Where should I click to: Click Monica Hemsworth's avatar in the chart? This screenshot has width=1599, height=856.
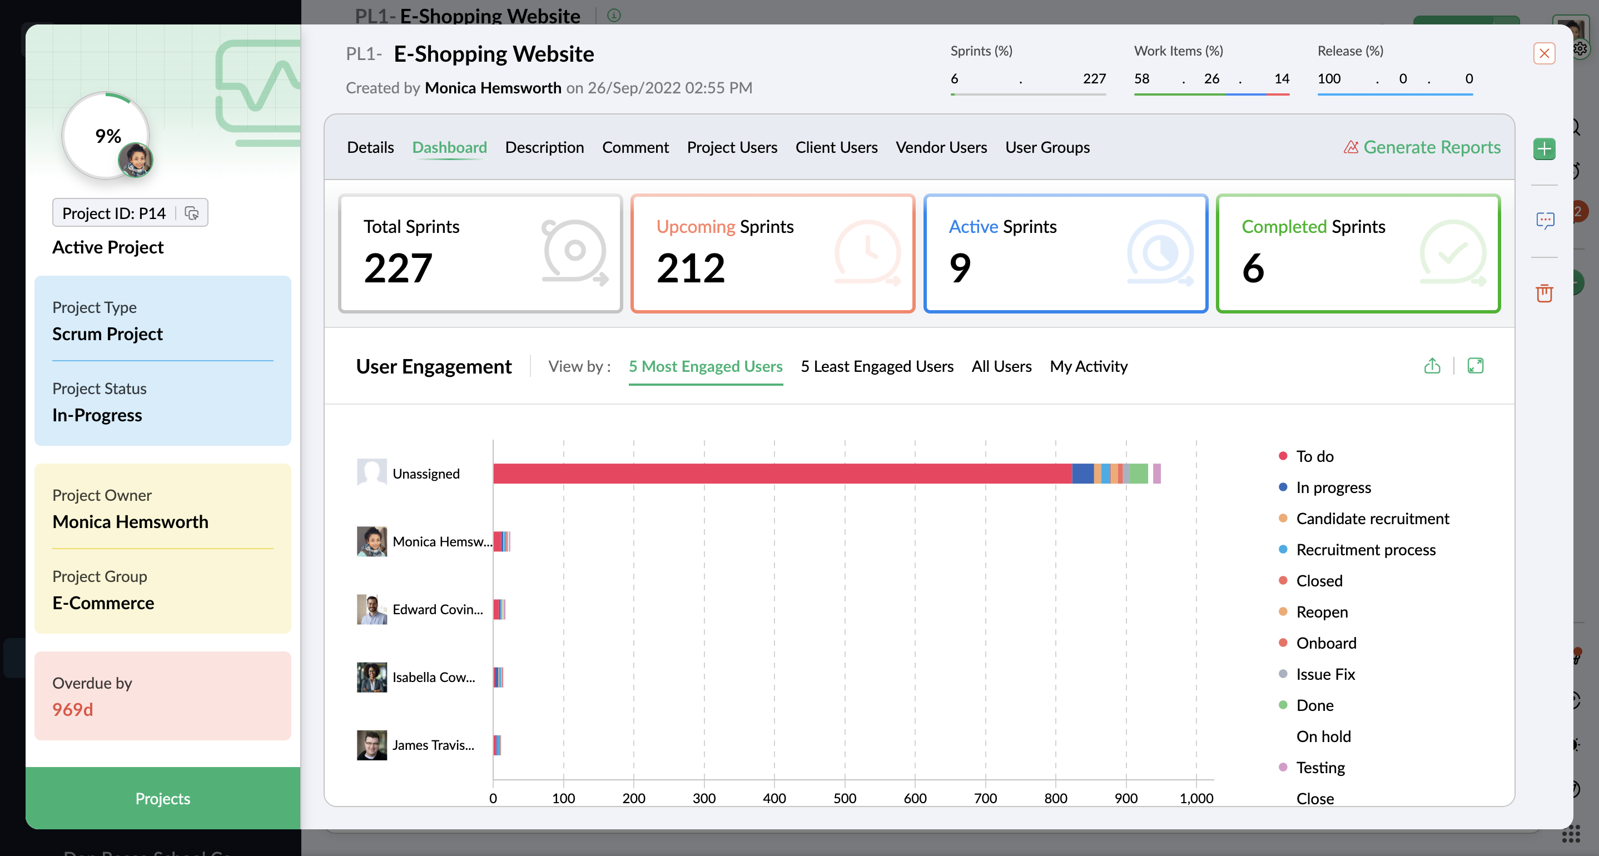[x=372, y=541]
